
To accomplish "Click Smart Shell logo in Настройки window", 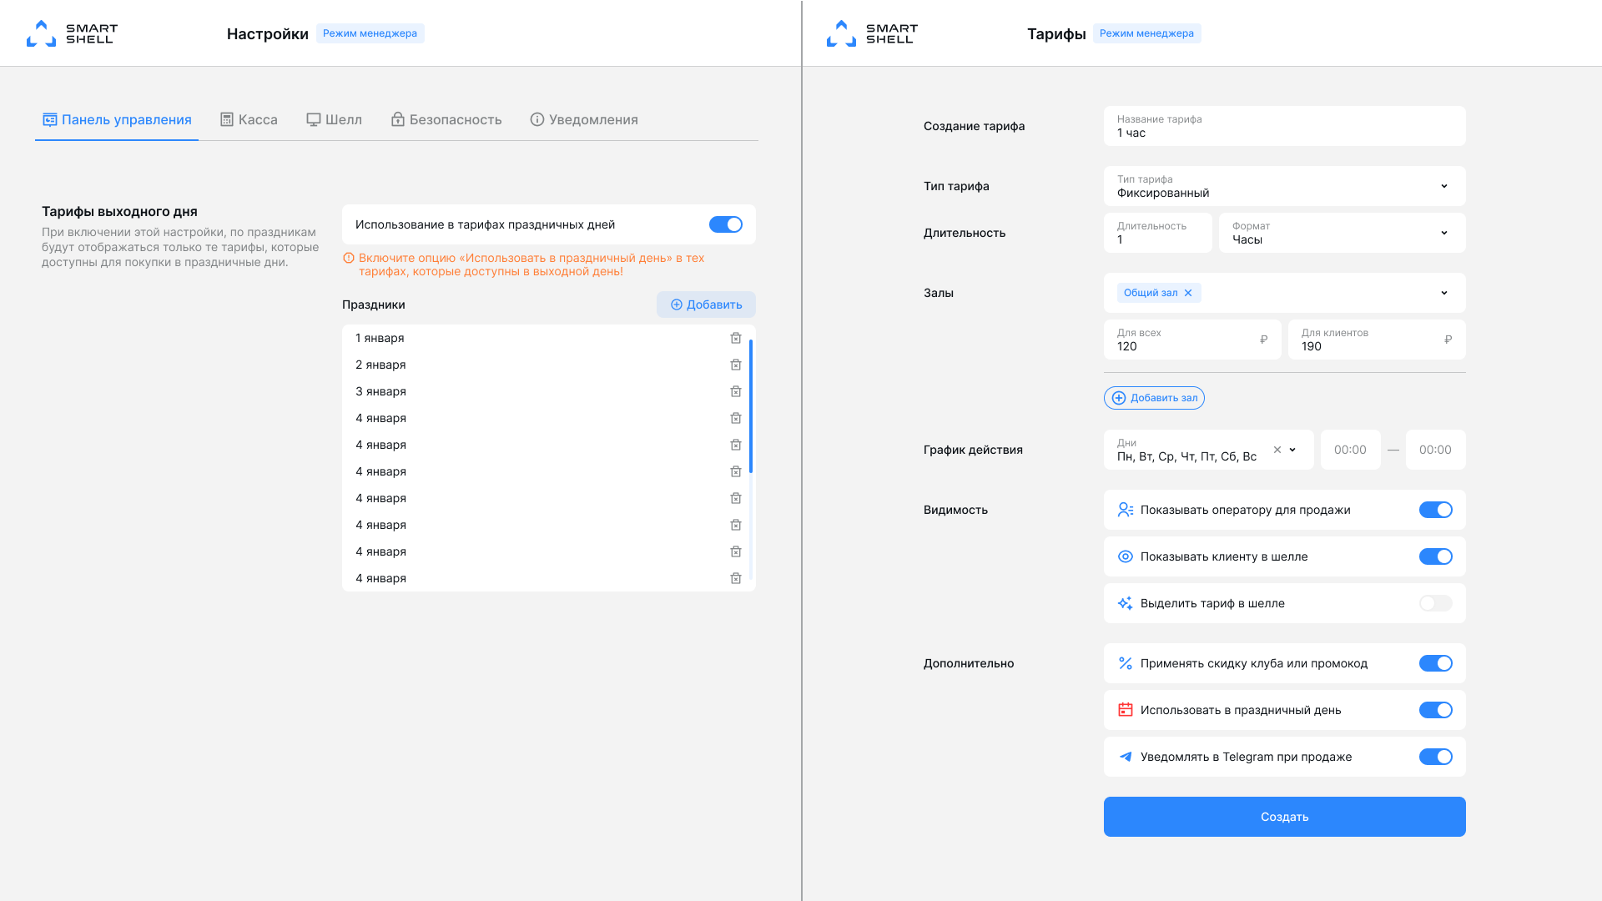I will [x=72, y=33].
